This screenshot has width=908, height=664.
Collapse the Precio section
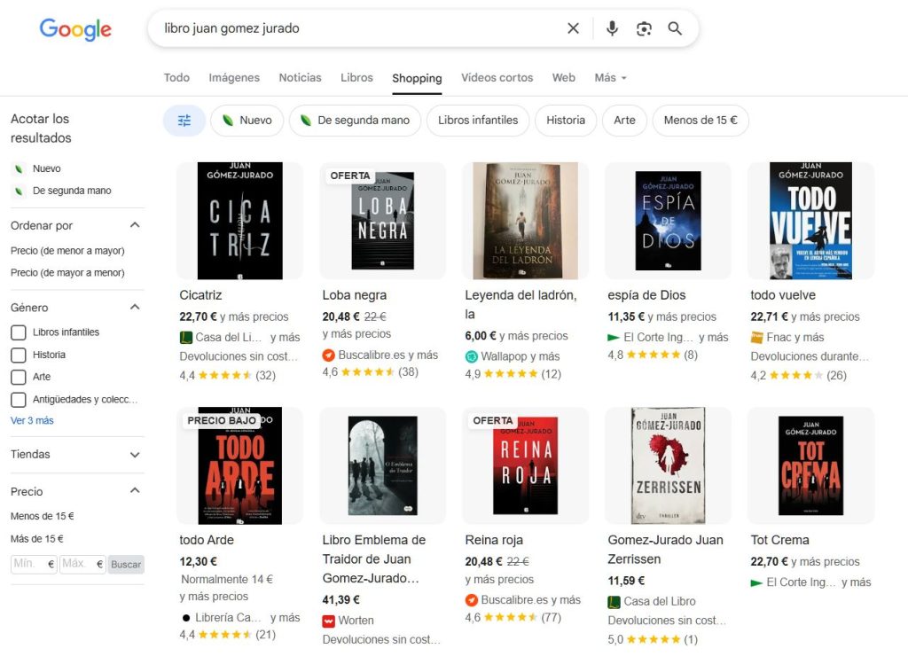point(135,491)
